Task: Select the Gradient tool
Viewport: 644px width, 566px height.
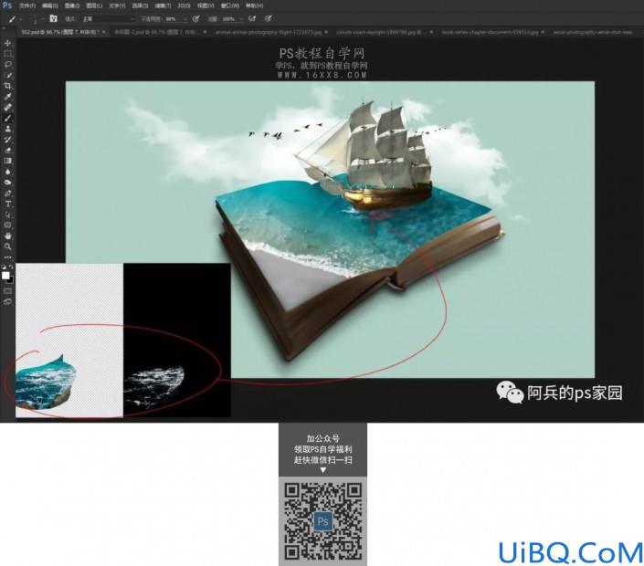Action: point(7,161)
